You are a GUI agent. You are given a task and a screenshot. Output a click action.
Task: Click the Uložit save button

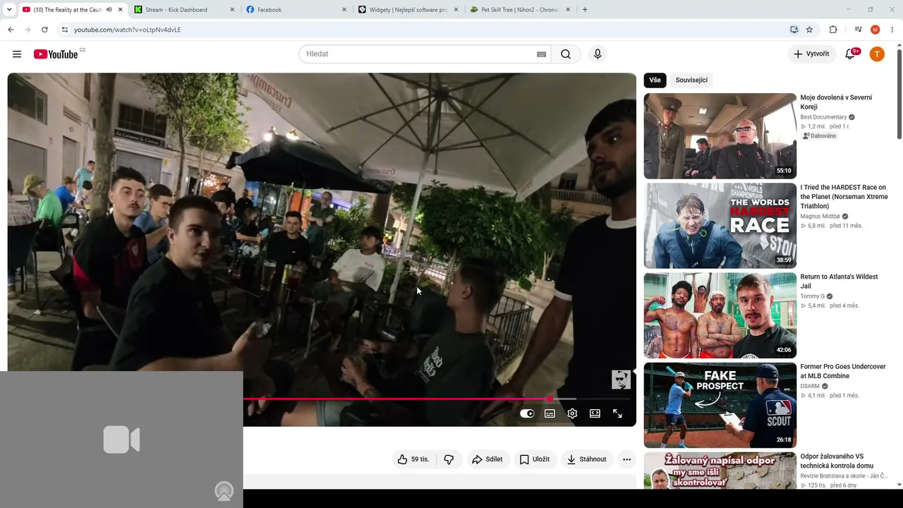pos(534,459)
